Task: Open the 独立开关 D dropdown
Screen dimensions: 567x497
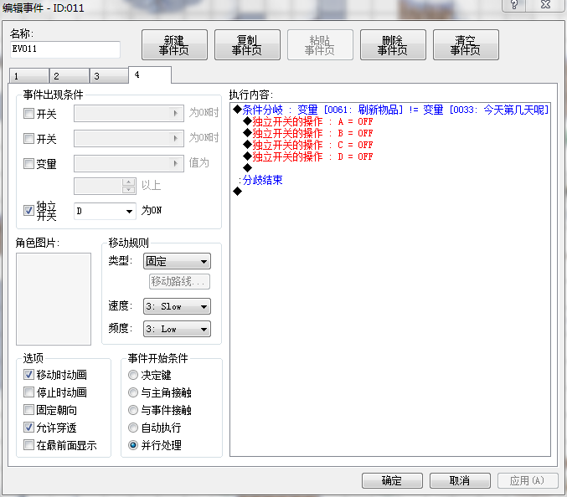Action: [105, 211]
